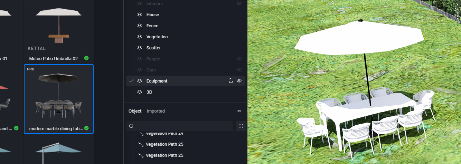Hide the Equipment layer with eye icon

(239, 81)
